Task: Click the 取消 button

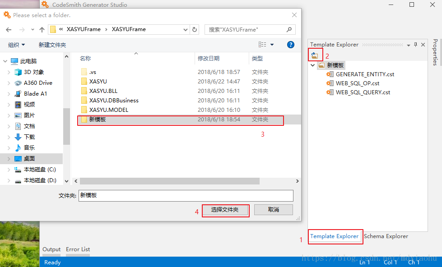Action: pyautogui.click(x=274, y=210)
